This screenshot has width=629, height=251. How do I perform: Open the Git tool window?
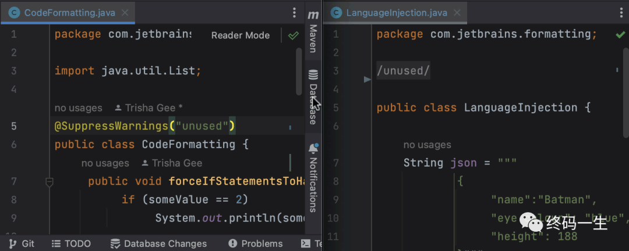click(22, 243)
